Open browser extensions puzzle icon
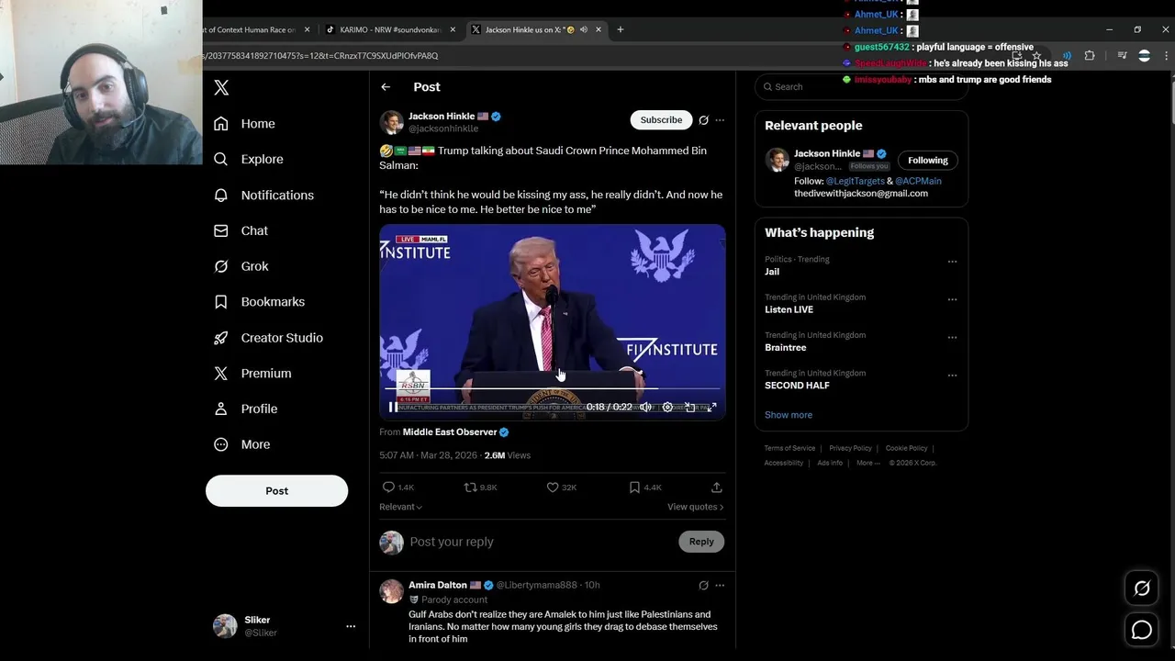1175x661 pixels. pos(1090,56)
